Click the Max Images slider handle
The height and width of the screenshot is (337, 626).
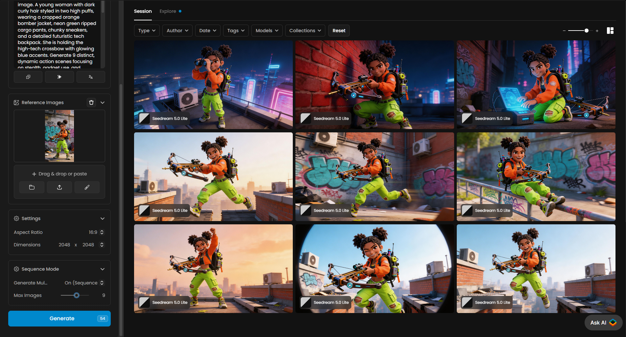[77, 295]
